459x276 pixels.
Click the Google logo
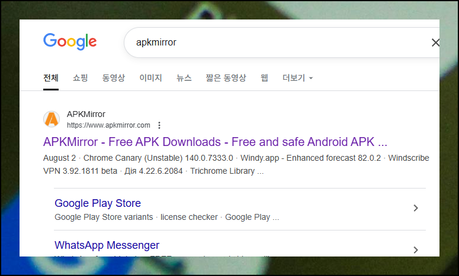70,41
